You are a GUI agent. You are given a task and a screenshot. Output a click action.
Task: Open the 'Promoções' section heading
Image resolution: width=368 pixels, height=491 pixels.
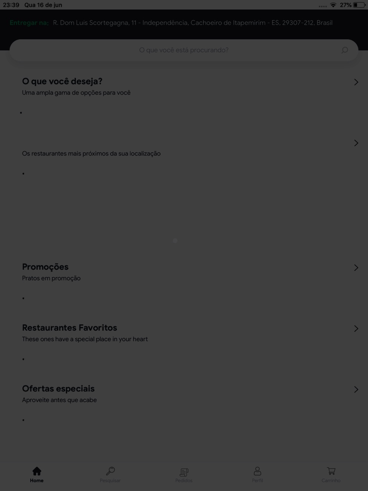(x=45, y=267)
